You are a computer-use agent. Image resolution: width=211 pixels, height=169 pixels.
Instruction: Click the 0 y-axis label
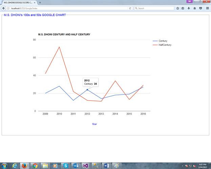35,111
